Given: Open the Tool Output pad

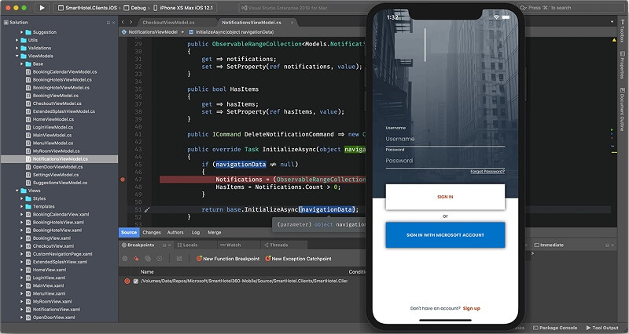Looking at the screenshot, I should point(605,328).
